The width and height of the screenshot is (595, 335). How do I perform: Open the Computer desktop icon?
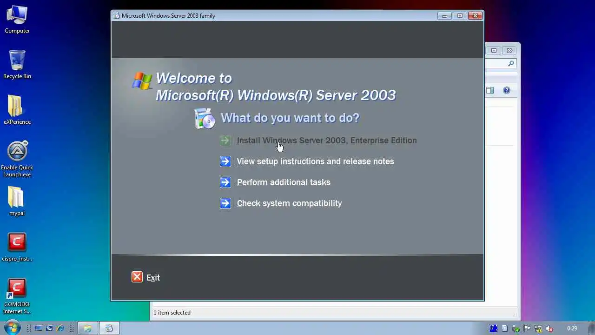pyautogui.click(x=17, y=20)
